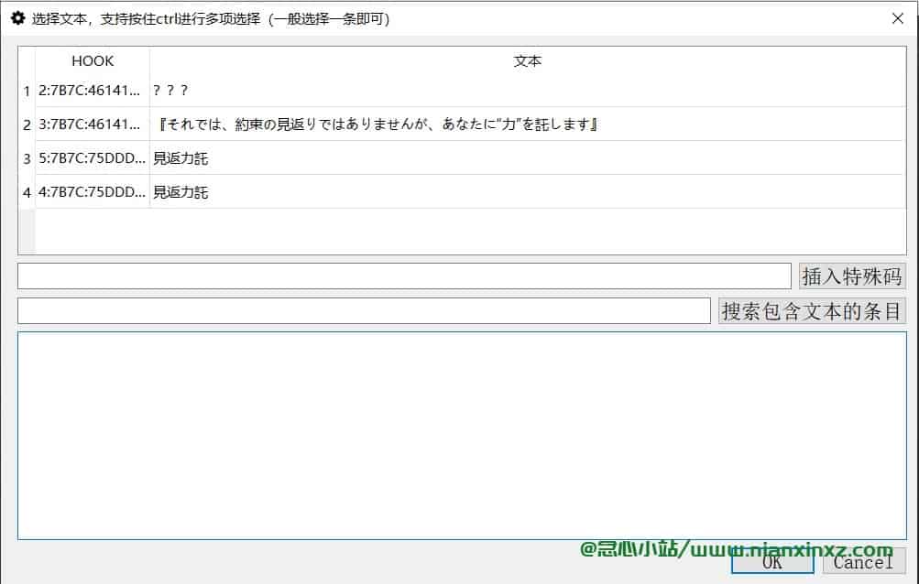Image resolution: width=919 pixels, height=584 pixels.
Task: Click the HOOK column header
Action: click(x=93, y=61)
